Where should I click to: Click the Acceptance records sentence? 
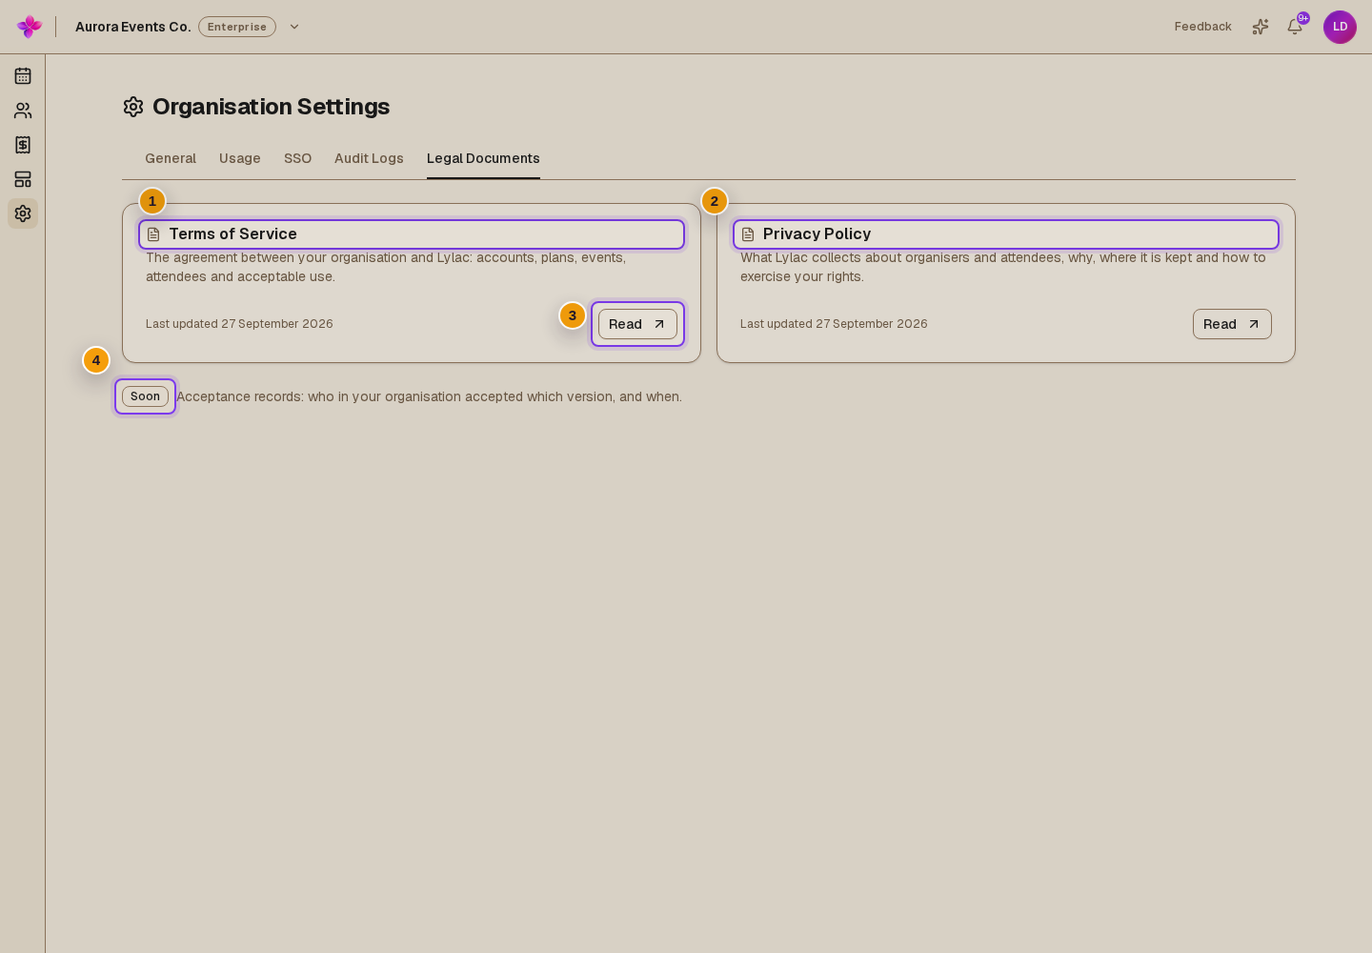[x=429, y=396]
